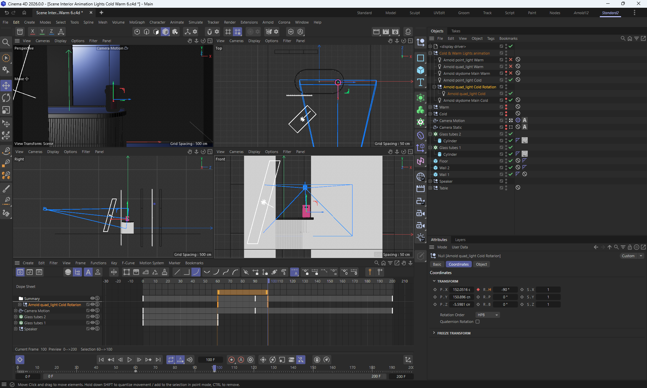The height and width of the screenshot is (388, 647).
Task: Expand the Table object in hierarchy
Action: [430, 188]
